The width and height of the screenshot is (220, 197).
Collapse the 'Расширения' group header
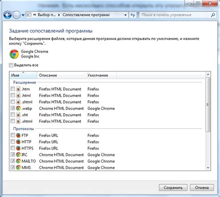coord(25,83)
